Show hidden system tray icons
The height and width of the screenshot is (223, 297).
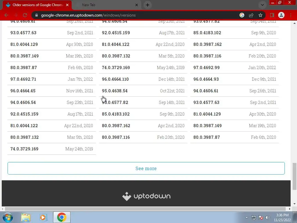[247, 217]
